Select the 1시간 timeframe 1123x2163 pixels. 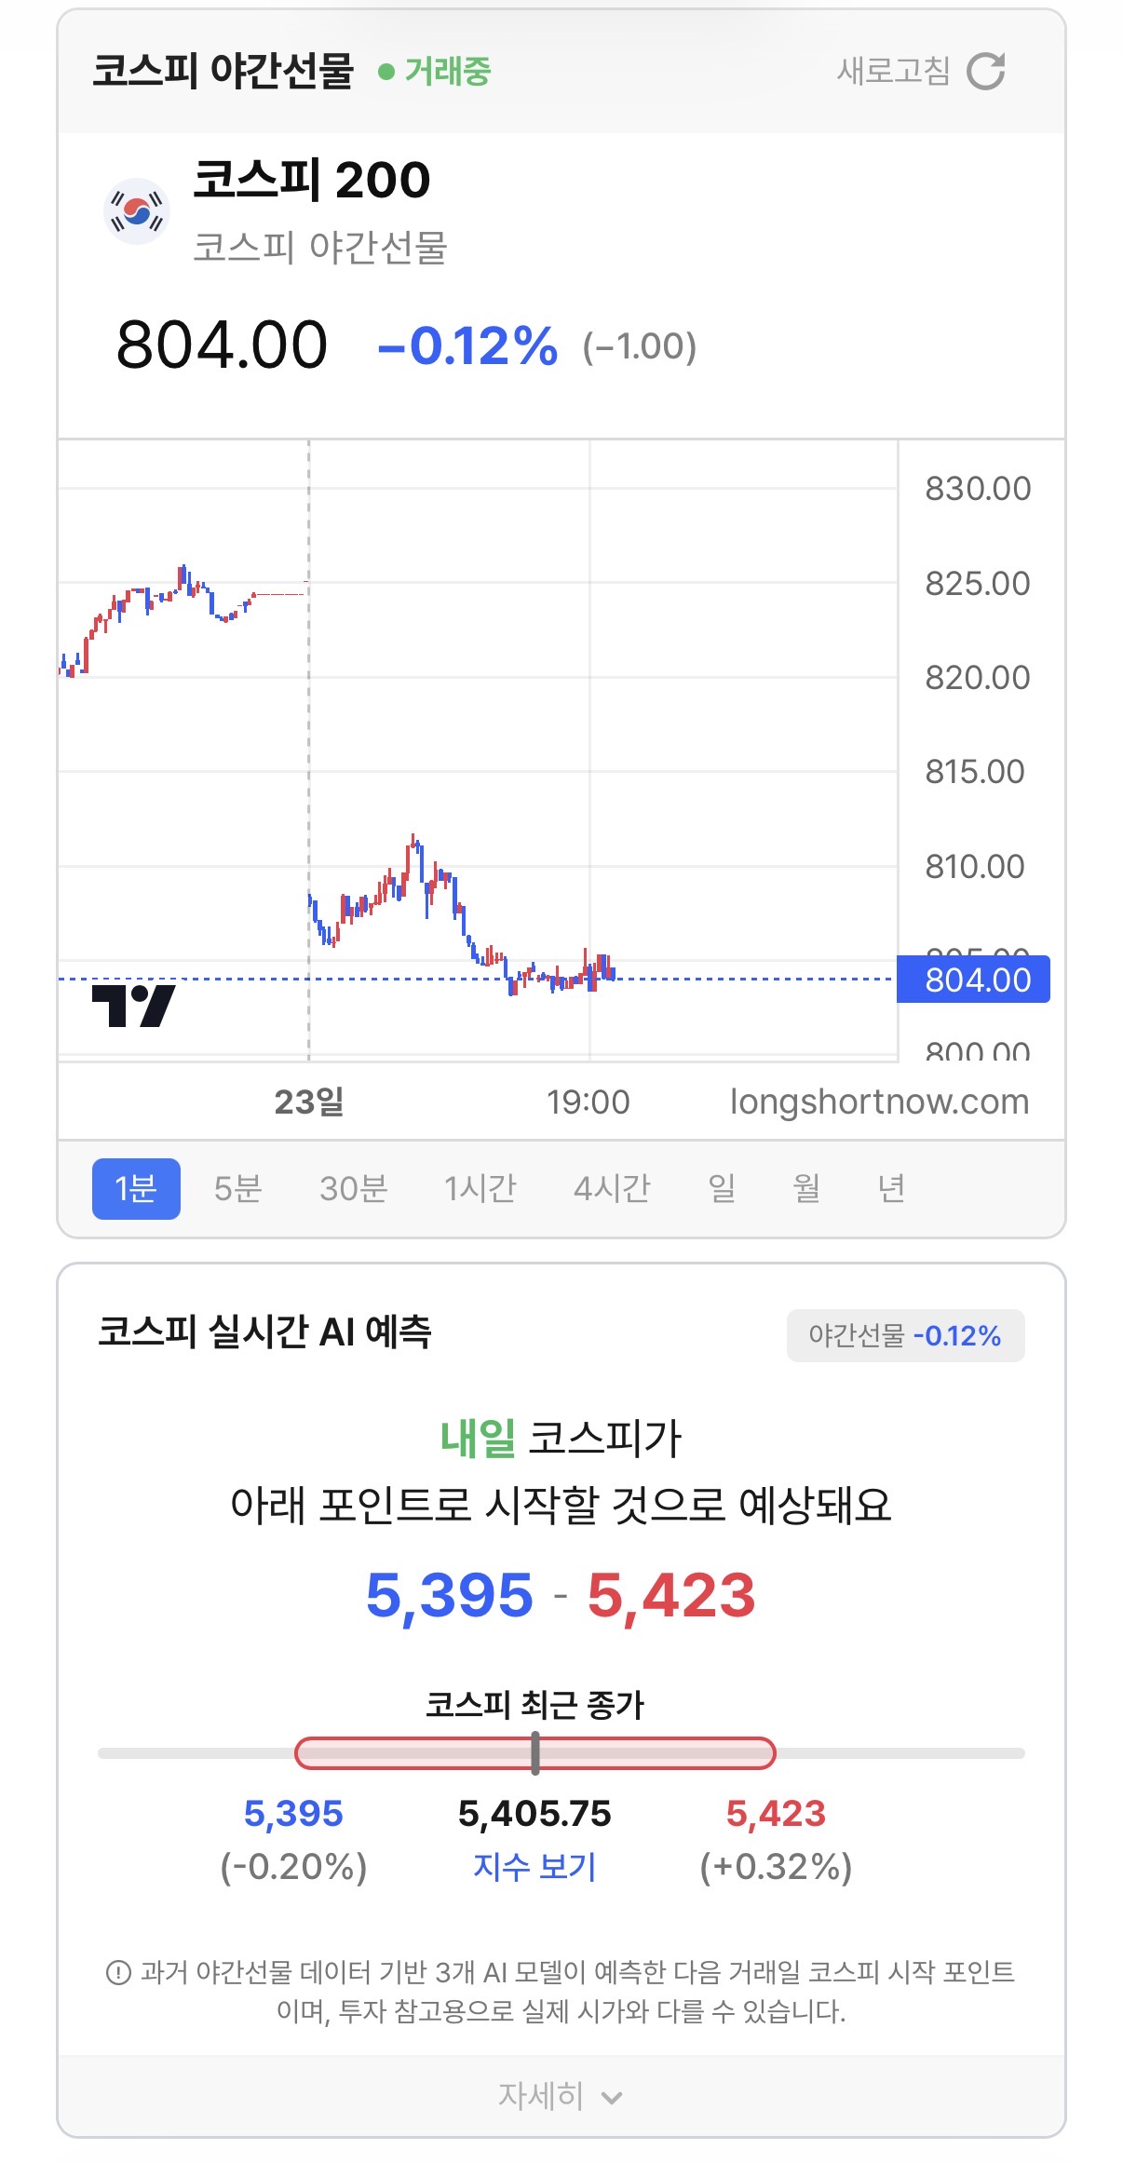point(480,1188)
